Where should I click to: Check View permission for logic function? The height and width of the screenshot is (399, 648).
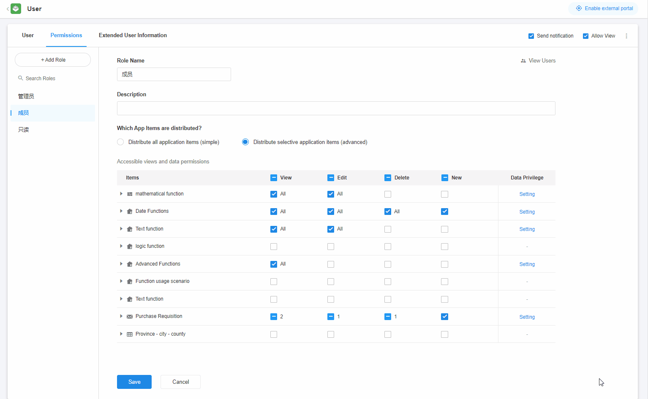point(274,247)
